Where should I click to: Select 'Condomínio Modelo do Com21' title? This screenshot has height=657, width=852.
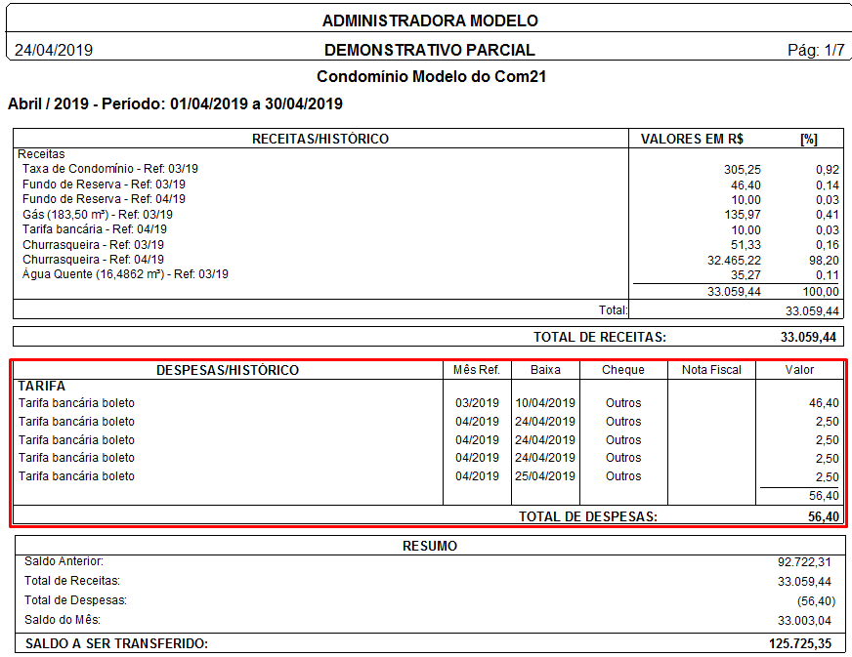point(432,76)
